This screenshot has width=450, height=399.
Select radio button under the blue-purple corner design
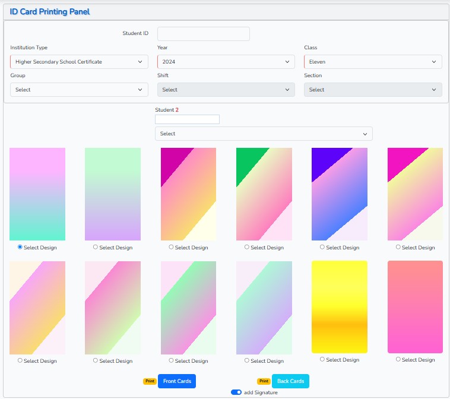[322, 247]
